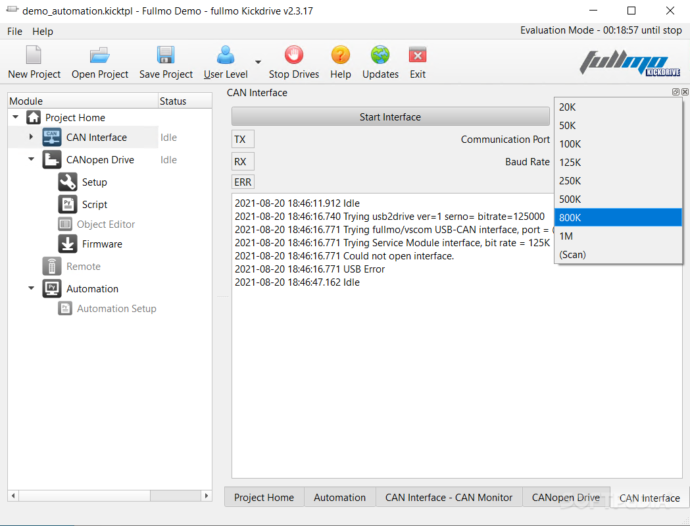Click the RX indicator box

pos(243,162)
